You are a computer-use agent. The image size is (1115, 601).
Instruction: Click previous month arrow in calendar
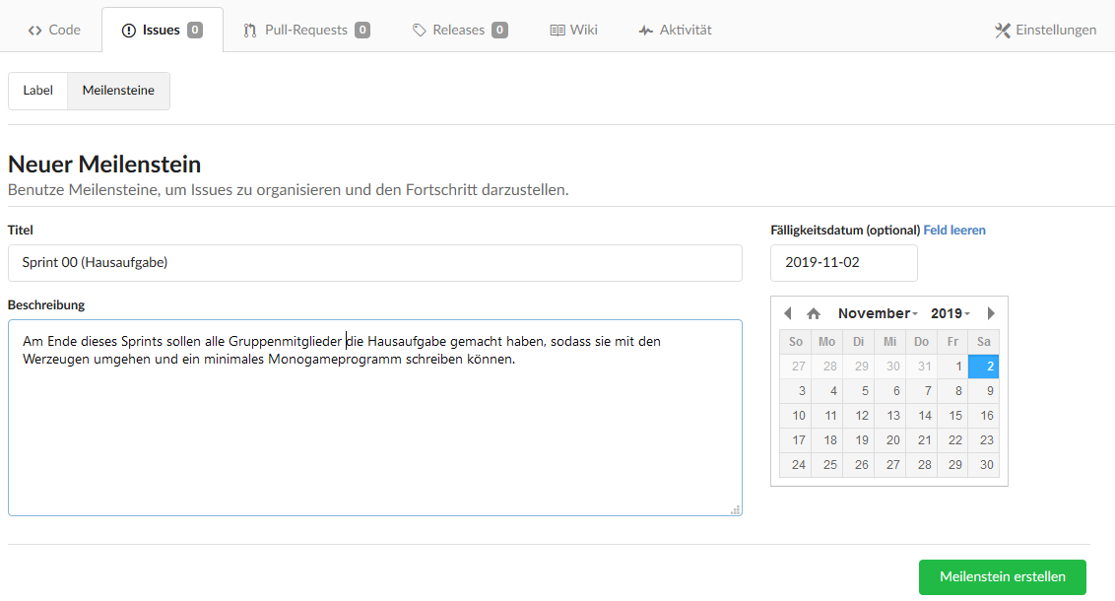(788, 313)
